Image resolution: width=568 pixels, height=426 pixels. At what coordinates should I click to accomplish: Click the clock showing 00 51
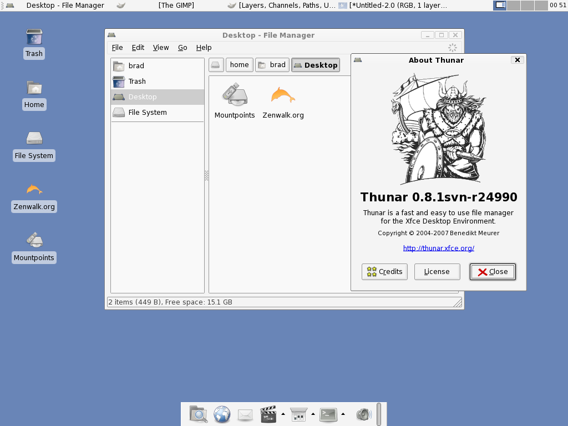[558, 5]
